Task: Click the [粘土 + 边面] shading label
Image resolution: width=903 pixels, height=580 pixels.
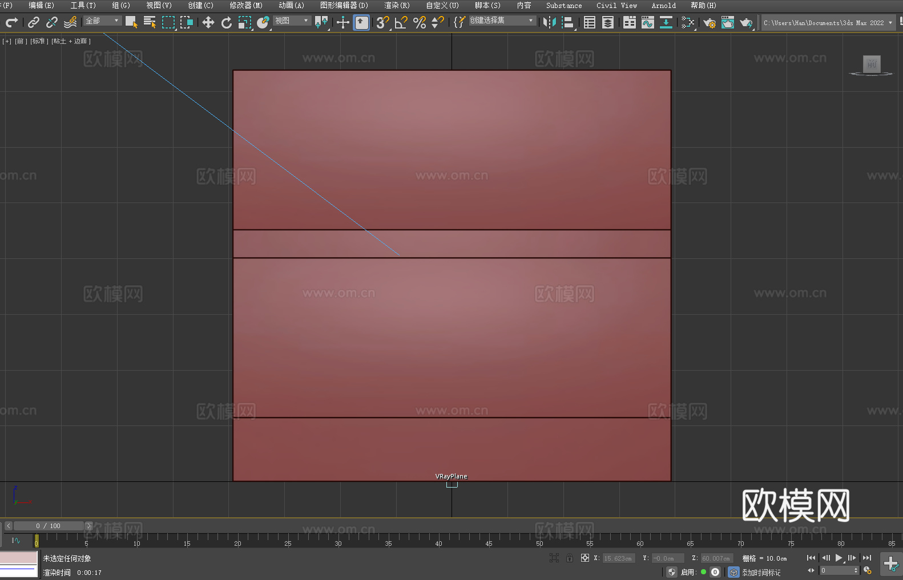Action: click(x=71, y=41)
